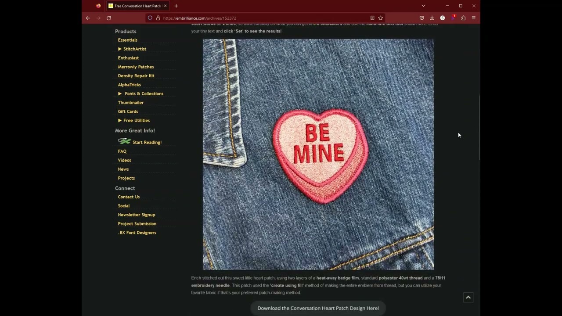Screen dimensions: 562x316
Task: Open the Fonts & Collections link
Action: (x=144, y=93)
